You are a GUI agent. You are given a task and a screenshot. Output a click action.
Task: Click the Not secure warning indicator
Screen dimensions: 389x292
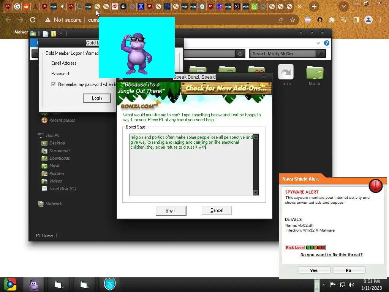63,20
